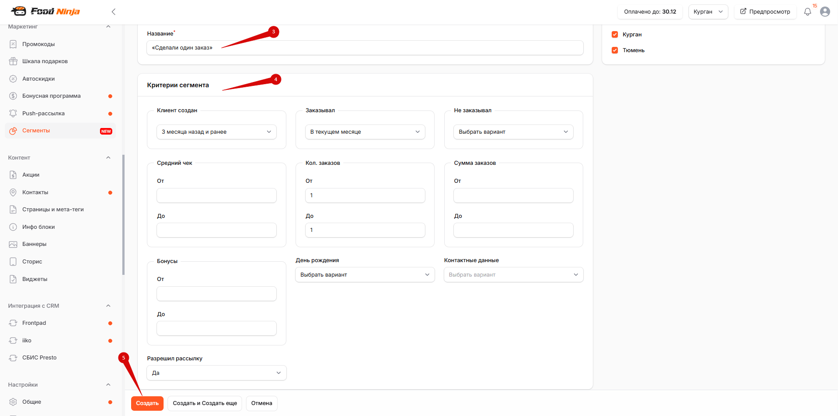Open Заказывал period dropdown
This screenshot has width=838, height=416.
365,132
